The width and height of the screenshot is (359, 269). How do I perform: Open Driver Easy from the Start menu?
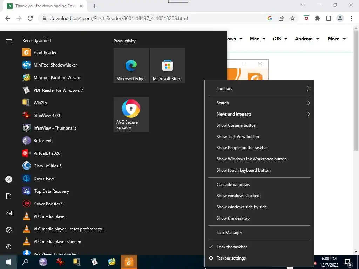click(64, 178)
